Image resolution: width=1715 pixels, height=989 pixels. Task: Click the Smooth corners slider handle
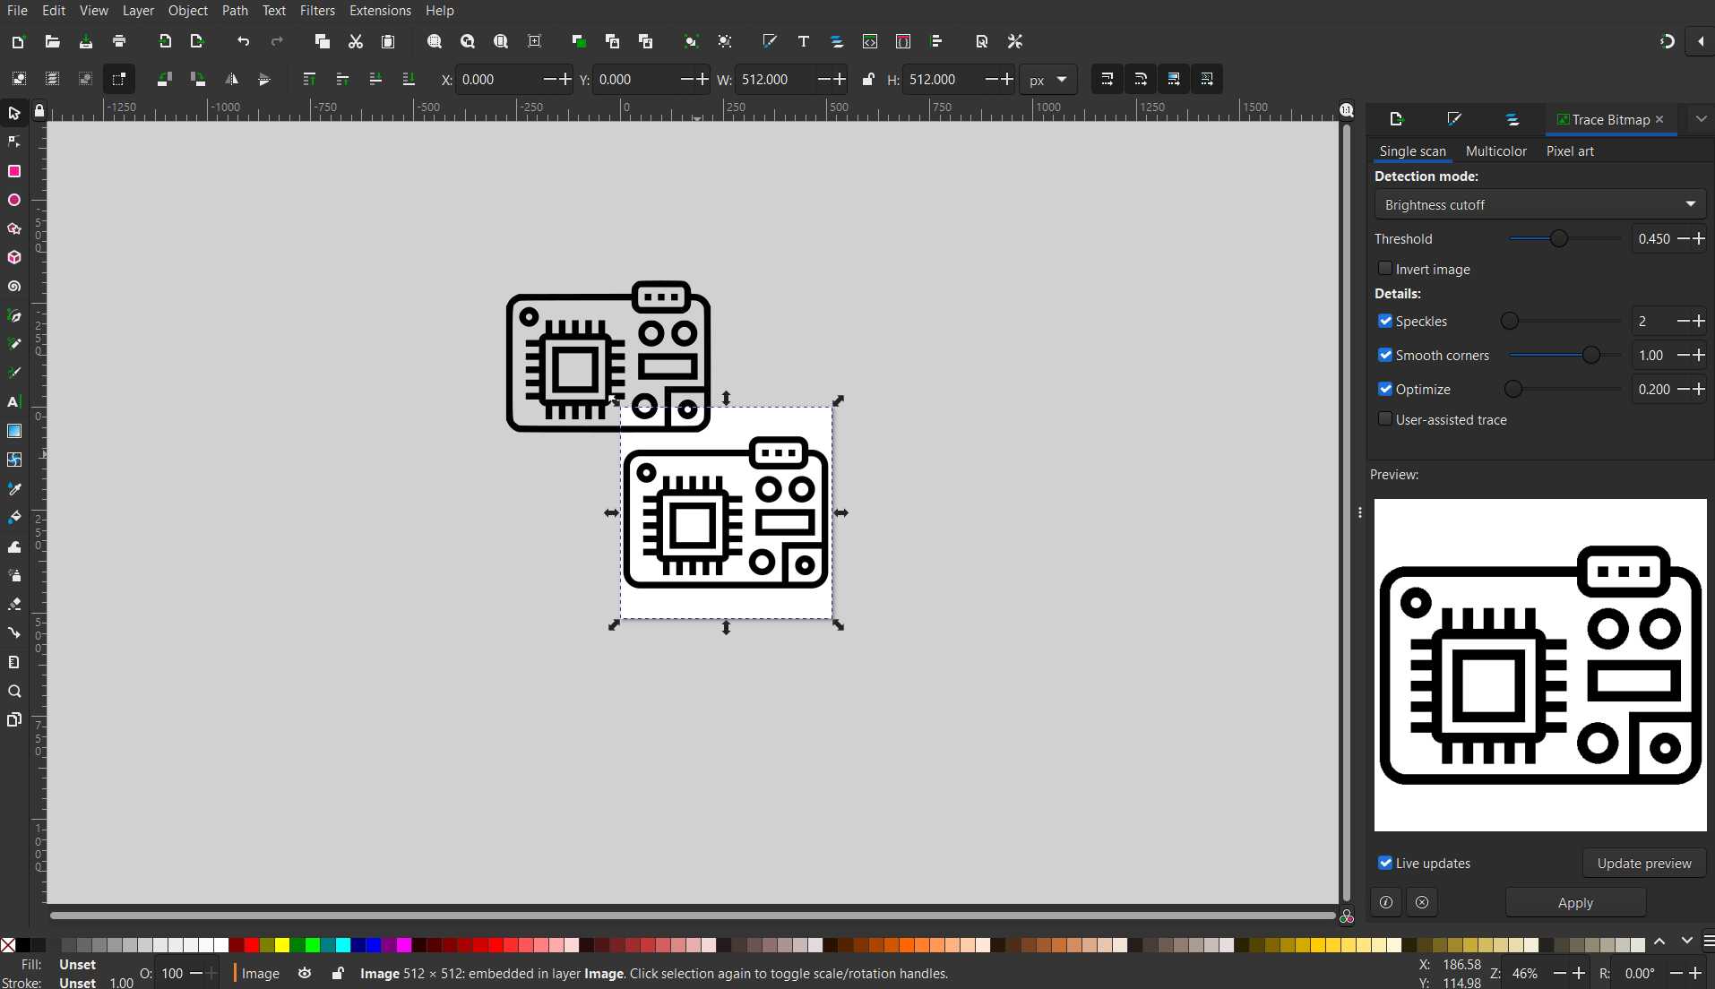click(x=1591, y=355)
